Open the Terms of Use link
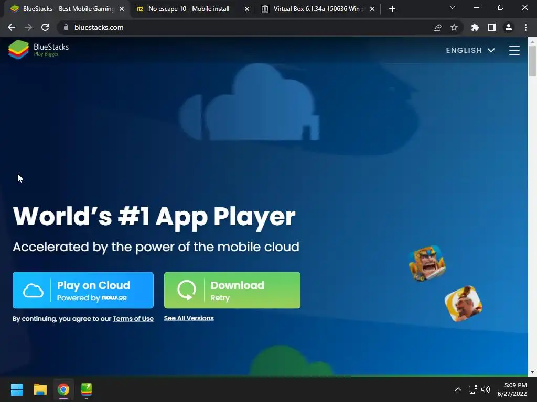Image resolution: width=537 pixels, height=402 pixels. [x=133, y=319]
